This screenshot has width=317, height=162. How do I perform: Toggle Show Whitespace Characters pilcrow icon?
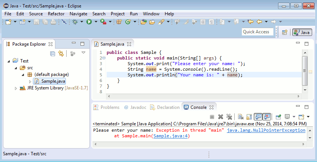[x=211, y=22]
